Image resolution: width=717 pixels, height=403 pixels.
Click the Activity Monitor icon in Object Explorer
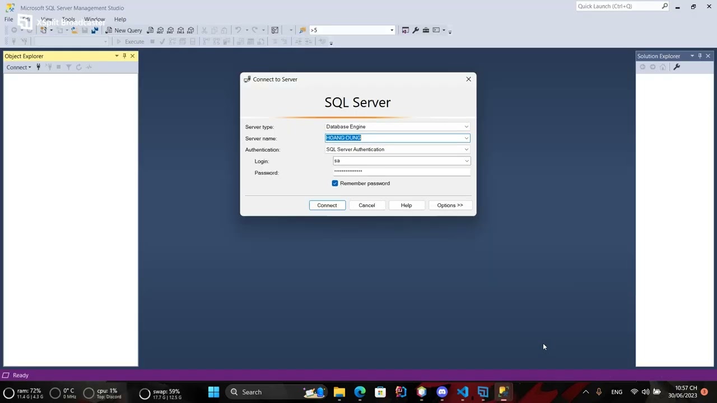pos(89,67)
